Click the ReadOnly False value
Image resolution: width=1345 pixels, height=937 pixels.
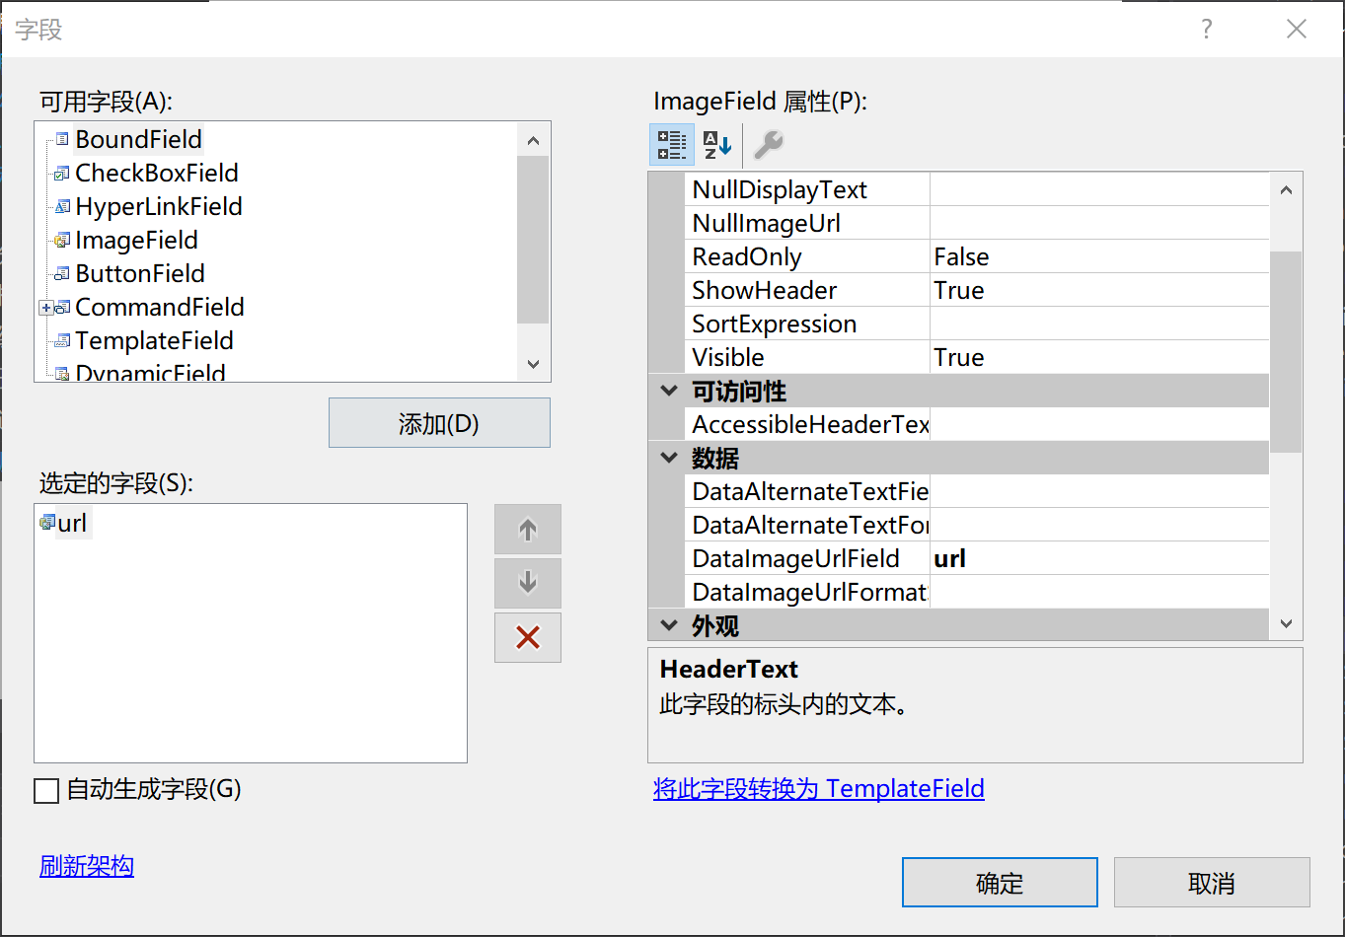(1099, 256)
